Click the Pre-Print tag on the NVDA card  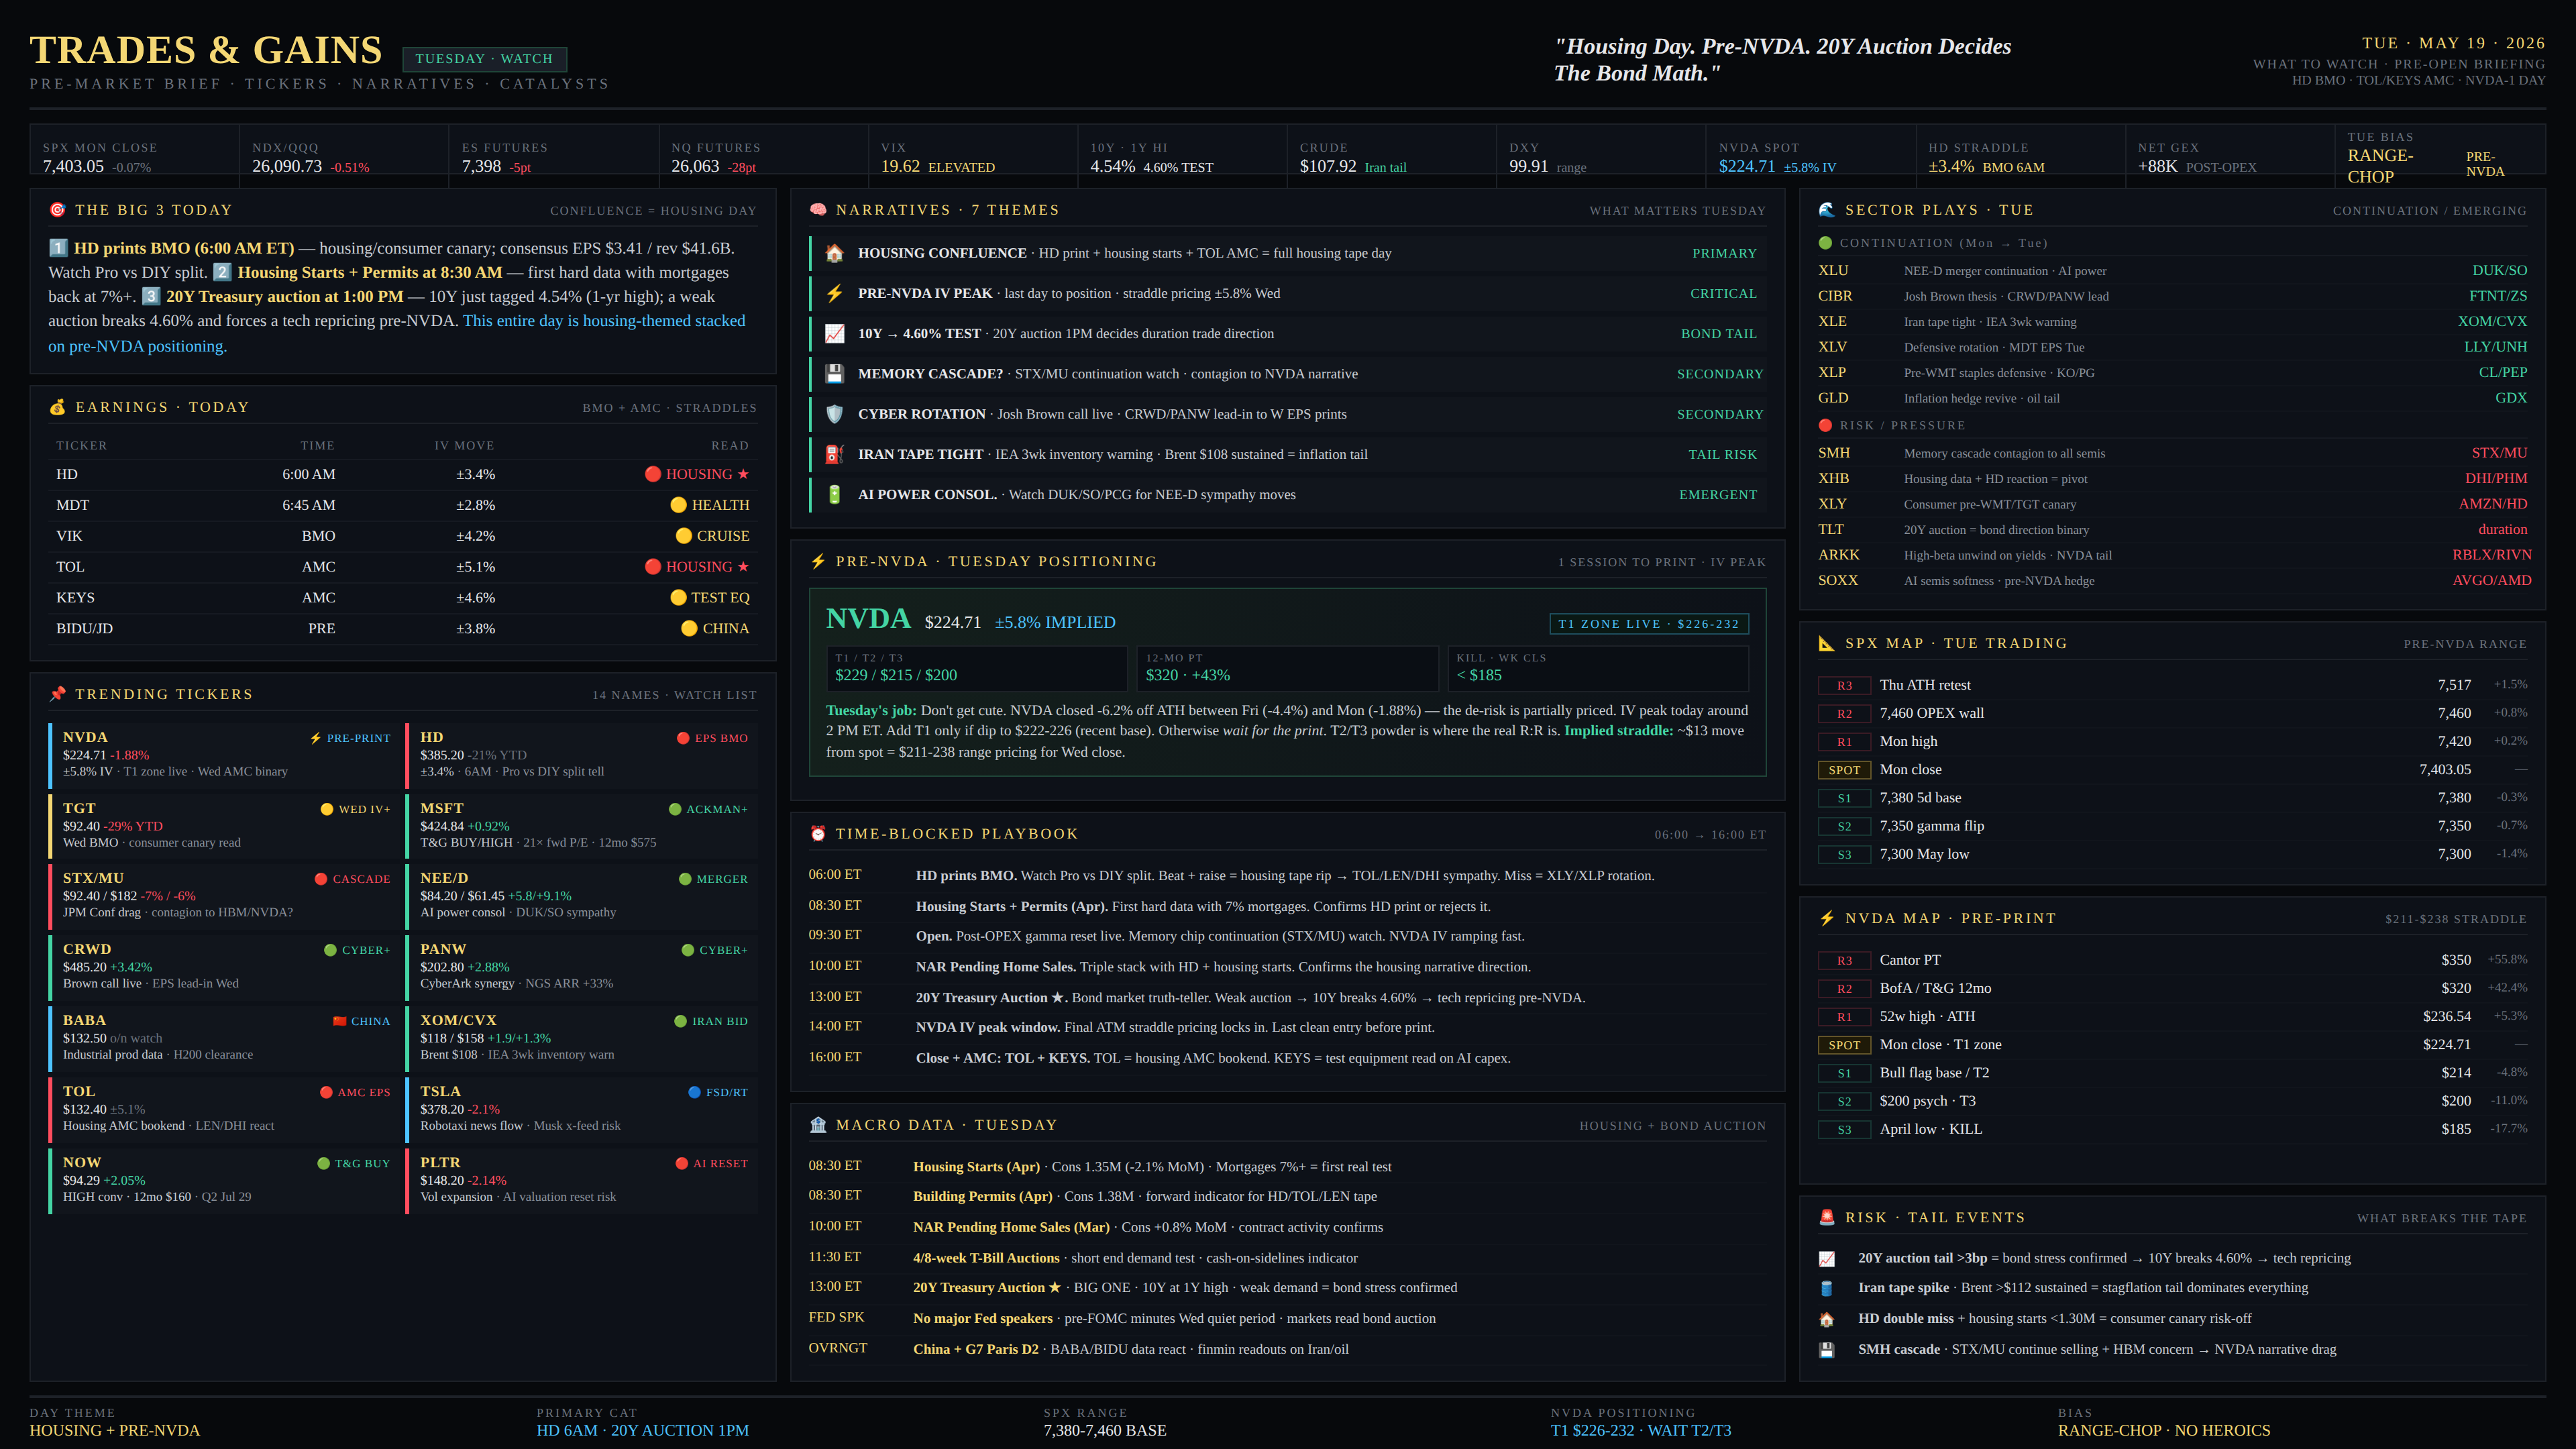tap(350, 738)
